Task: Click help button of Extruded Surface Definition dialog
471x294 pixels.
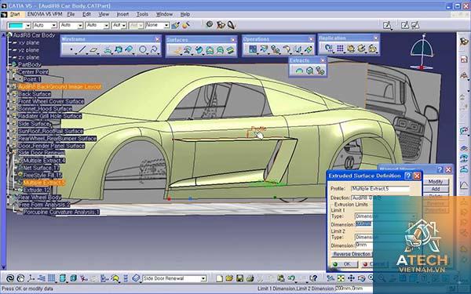Action: click(408, 176)
